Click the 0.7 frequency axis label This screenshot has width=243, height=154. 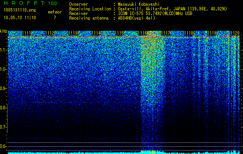pyautogui.click(x=3, y=127)
